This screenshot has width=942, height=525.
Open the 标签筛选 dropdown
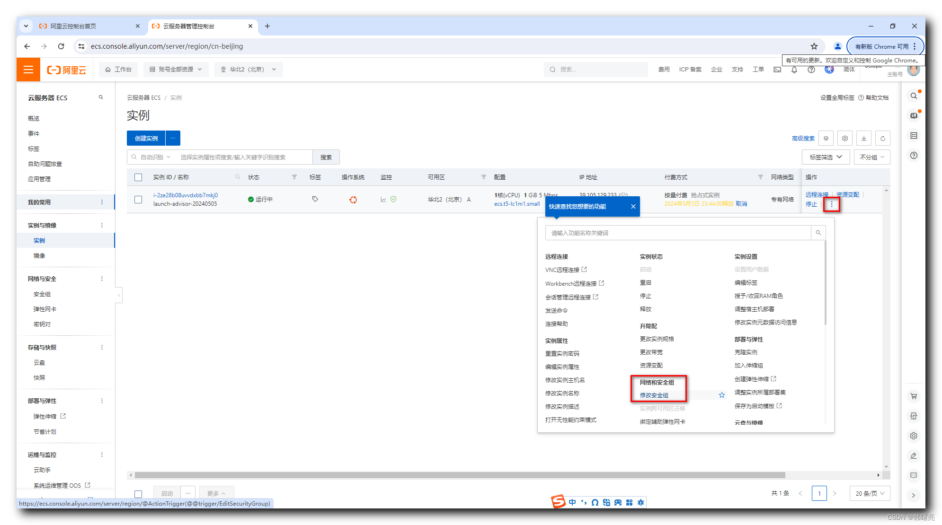coord(826,157)
